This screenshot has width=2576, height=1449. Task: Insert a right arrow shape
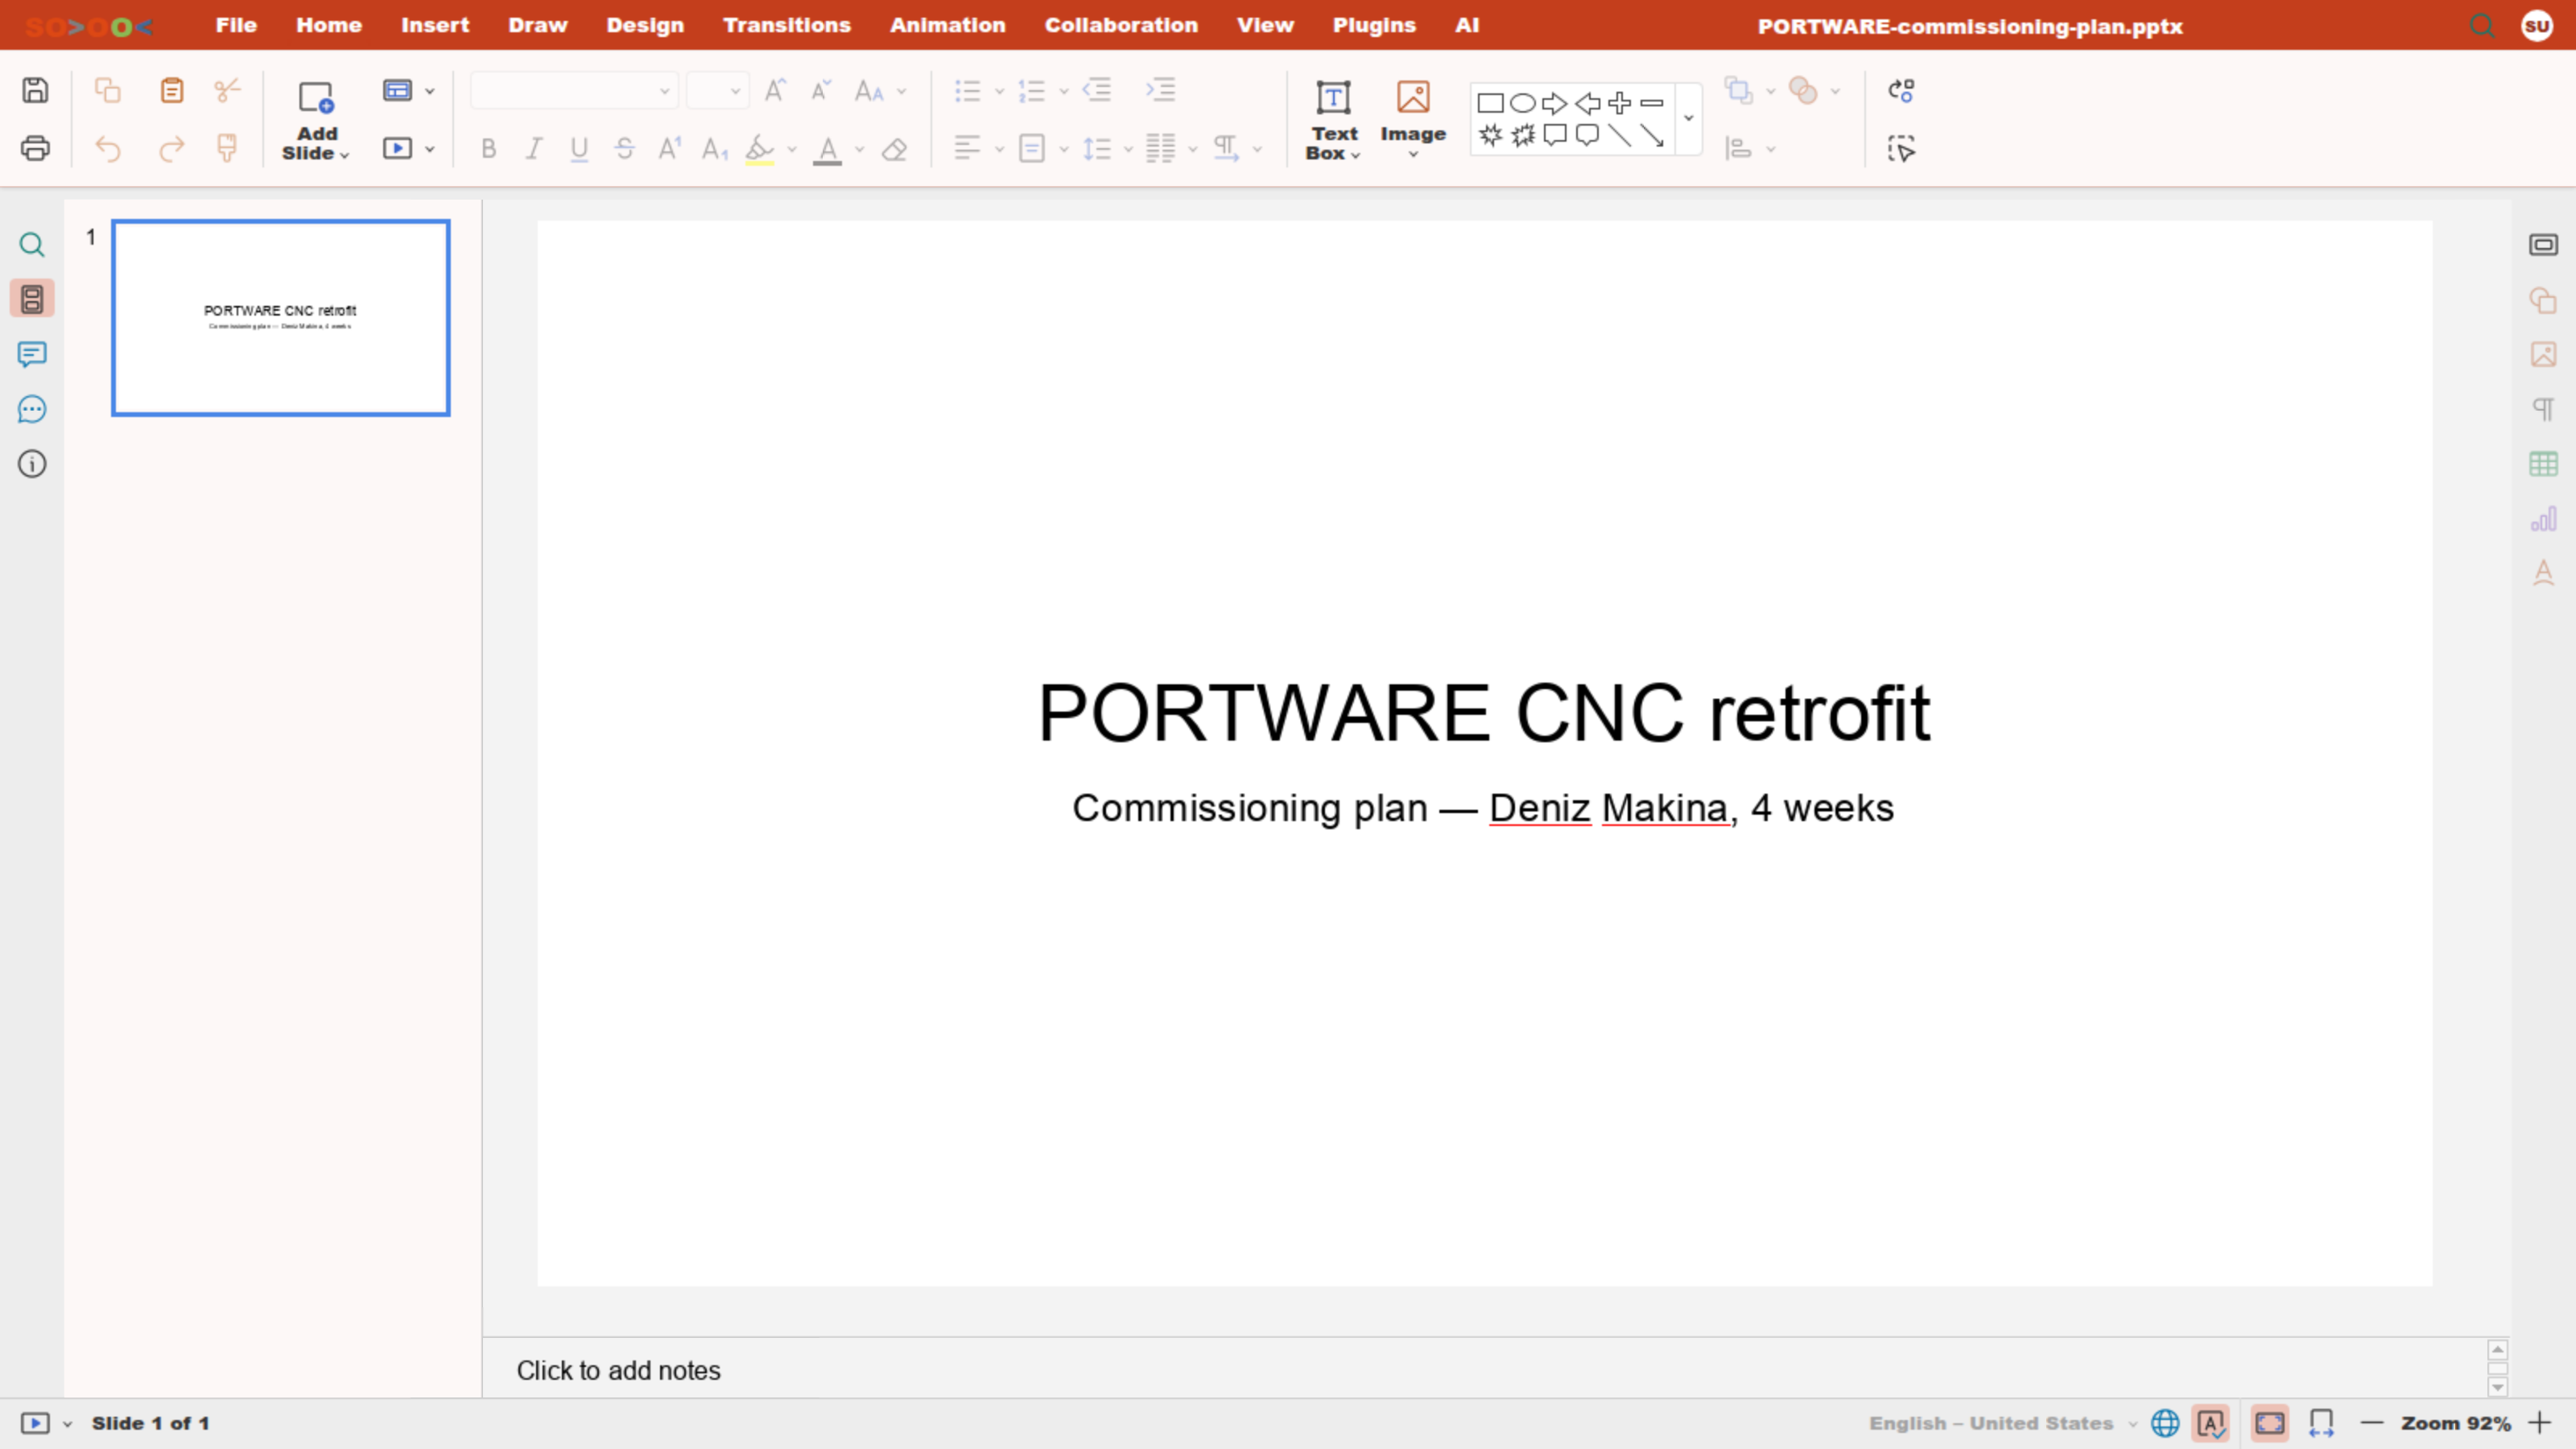coord(1554,103)
